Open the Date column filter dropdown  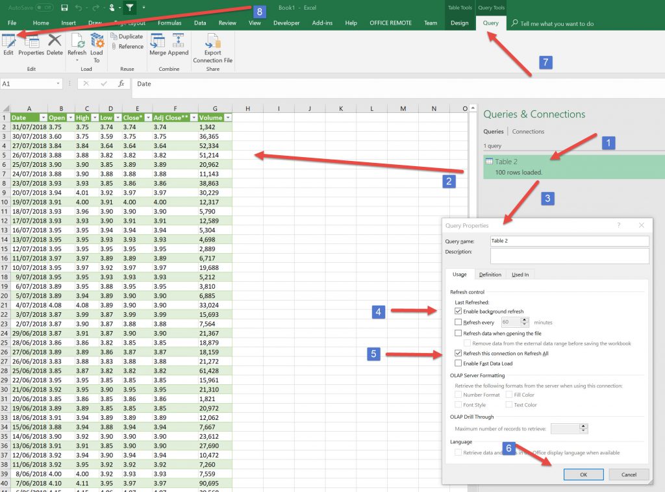point(44,118)
